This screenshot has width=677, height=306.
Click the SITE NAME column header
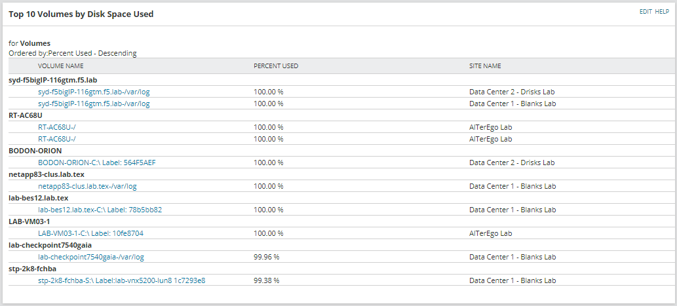[x=485, y=66]
